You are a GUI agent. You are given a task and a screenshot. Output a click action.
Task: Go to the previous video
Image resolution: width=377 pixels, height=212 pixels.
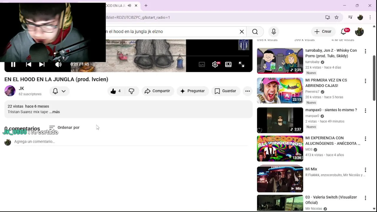[29, 64]
